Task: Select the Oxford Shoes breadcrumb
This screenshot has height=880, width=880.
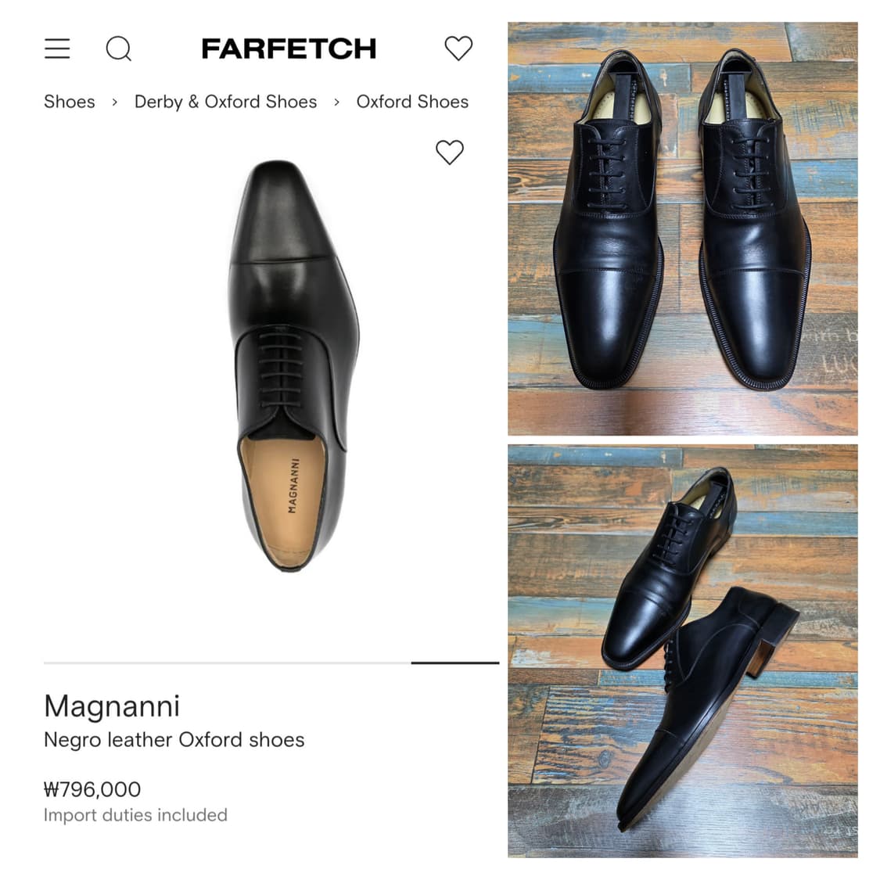Action: pos(412,102)
